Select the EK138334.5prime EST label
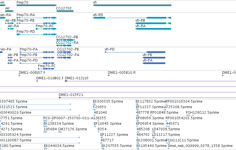Screen dimensions: 236x150 tap(59, 124)
